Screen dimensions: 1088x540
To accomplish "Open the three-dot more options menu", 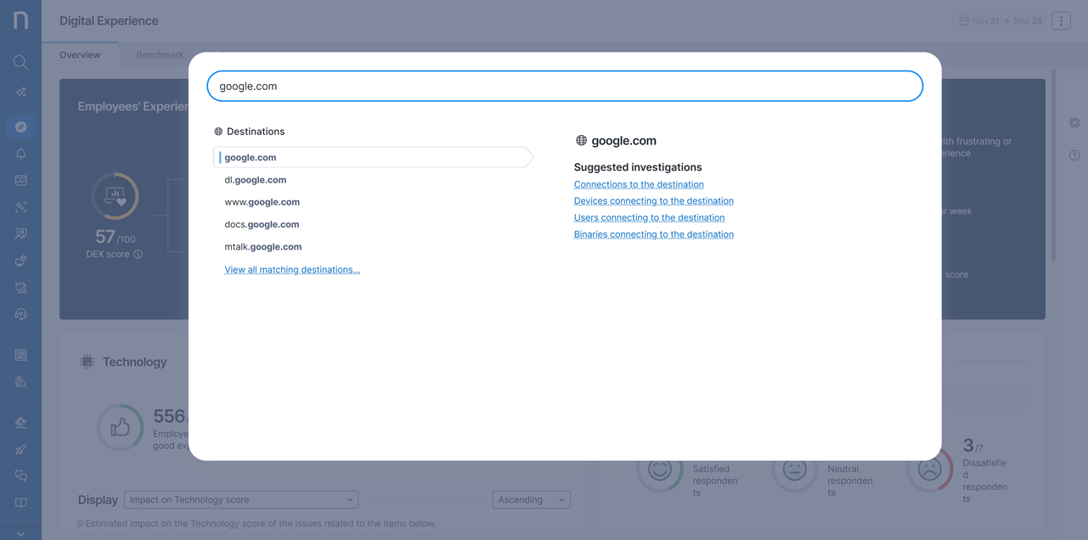I will click(x=1061, y=21).
